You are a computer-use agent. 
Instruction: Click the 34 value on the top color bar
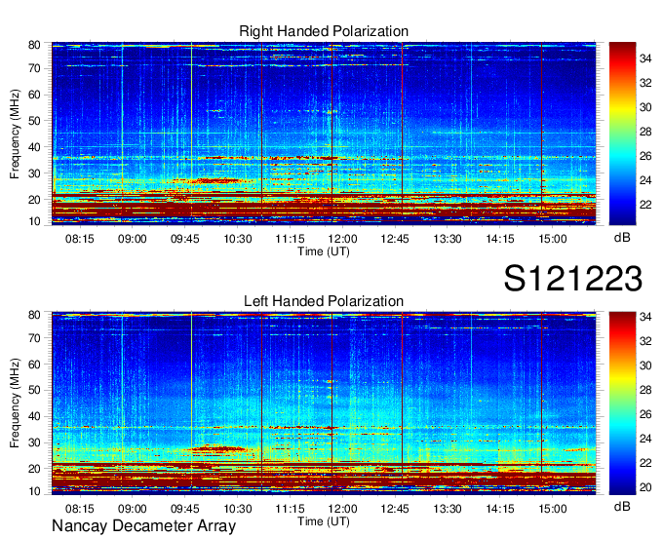[x=645, y=58]
